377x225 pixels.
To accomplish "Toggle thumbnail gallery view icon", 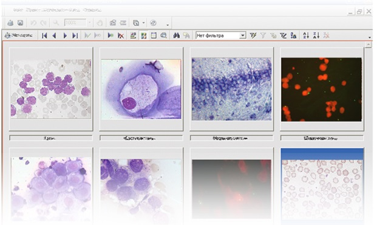I will [143, 36].
